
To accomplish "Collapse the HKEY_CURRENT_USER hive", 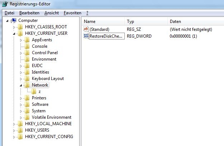I will click(14, 33).
